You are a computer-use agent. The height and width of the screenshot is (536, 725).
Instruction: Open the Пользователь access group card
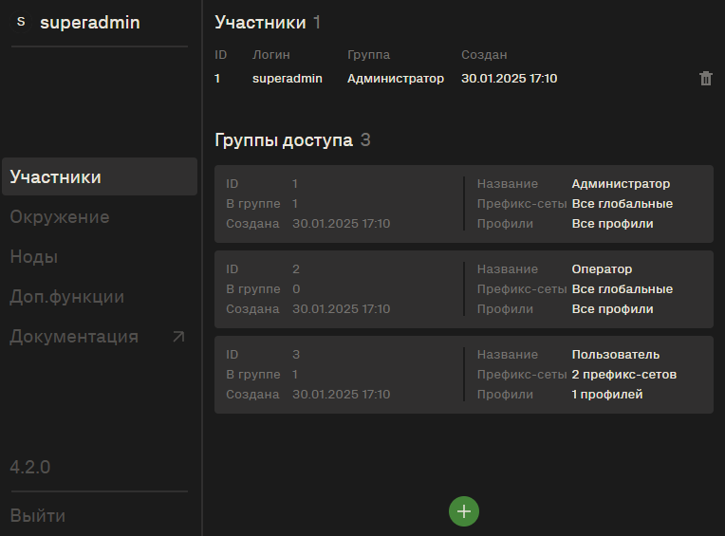coord(464,375)
